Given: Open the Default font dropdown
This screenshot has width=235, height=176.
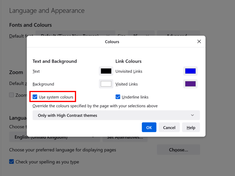Looking at the screenshot, I should (x=75, y=34).
